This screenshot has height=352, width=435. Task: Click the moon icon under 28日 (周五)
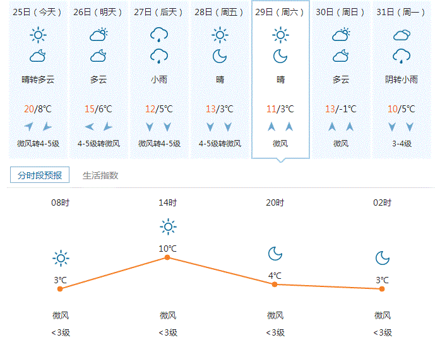point(220,56)
